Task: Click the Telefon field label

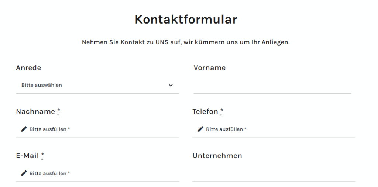Action: tap(205, 112)
